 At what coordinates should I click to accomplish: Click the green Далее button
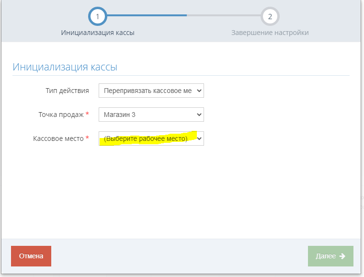click(x=330, y=256)
